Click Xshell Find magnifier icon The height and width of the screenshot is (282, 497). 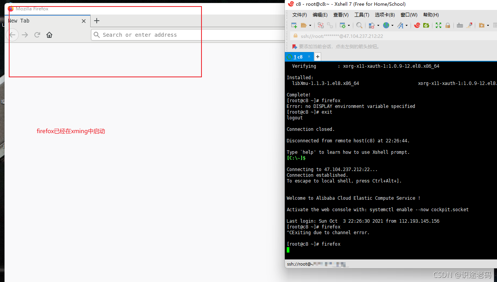click(359, 25)
